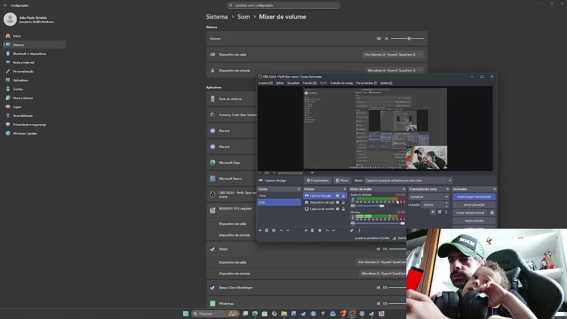Click Modo estúdio button
Screen dimensions: 567x319
474,221
